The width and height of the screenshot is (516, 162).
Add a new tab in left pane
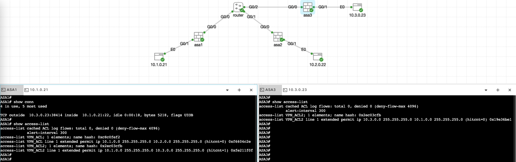click(x=239, y=90)
